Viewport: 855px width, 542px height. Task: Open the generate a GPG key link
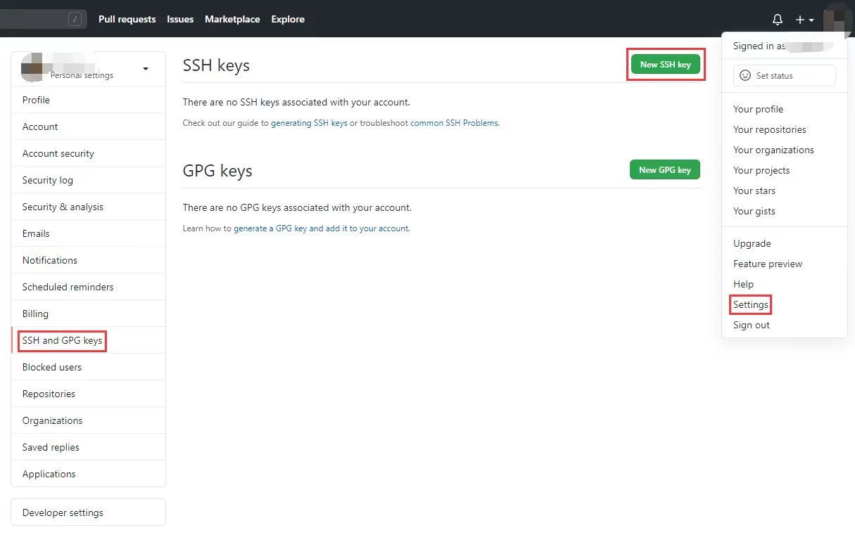click(321, 228)
